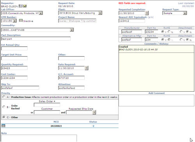Viewport: 195px width, 142px height.
Task: Set Manufacturer Attachment to N
Action: 187,32
